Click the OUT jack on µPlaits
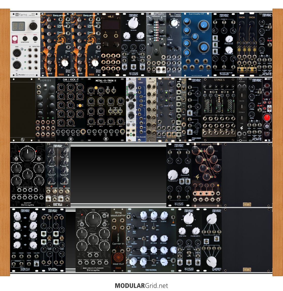 pyautogui.click(x=159, y=69)
